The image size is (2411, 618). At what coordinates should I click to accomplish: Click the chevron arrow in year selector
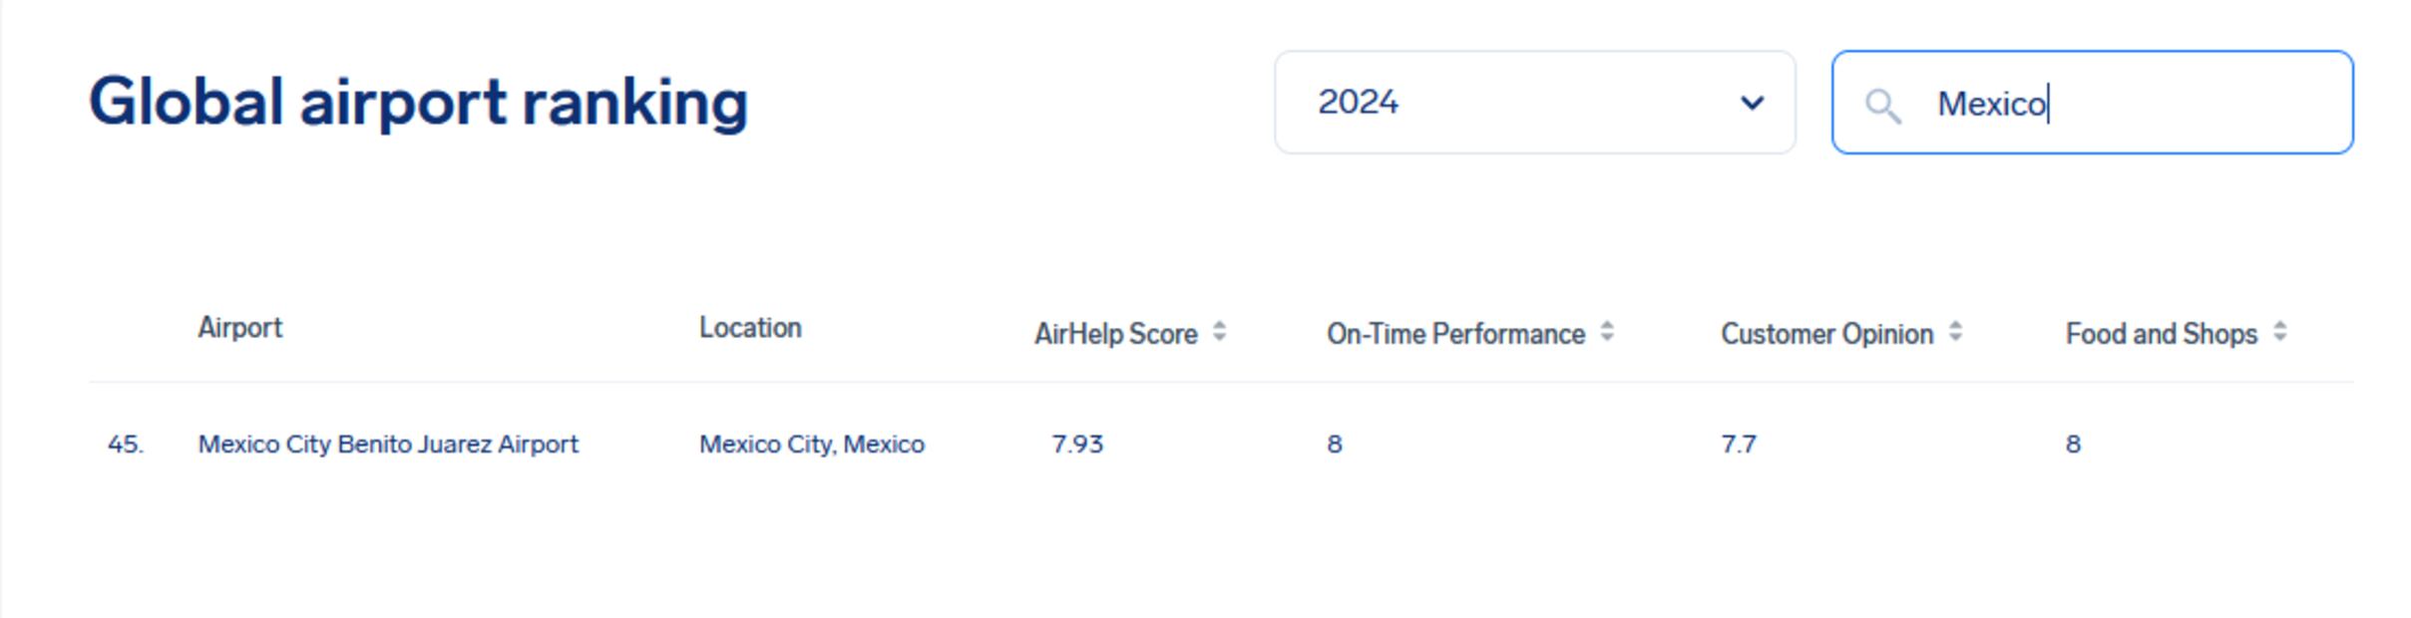1752,103
